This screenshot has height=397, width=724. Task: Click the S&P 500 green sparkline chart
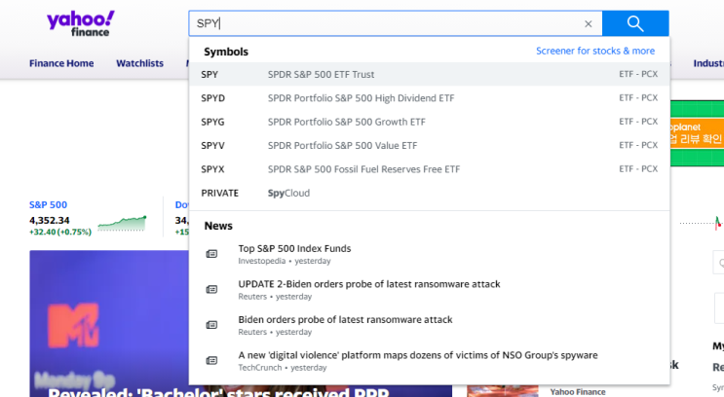[x=123, y=223]
